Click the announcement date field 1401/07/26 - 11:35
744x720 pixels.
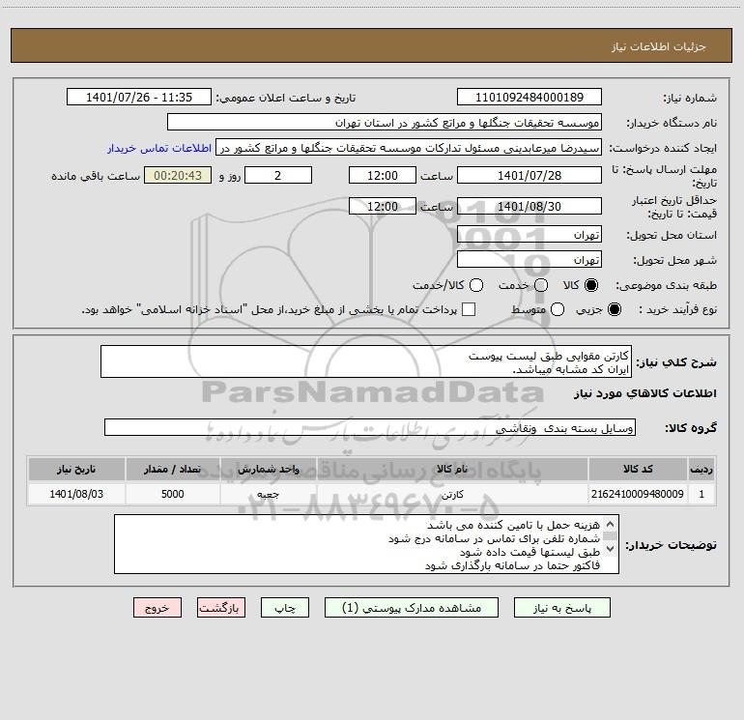pyautogui.click(x=139, y=97)
